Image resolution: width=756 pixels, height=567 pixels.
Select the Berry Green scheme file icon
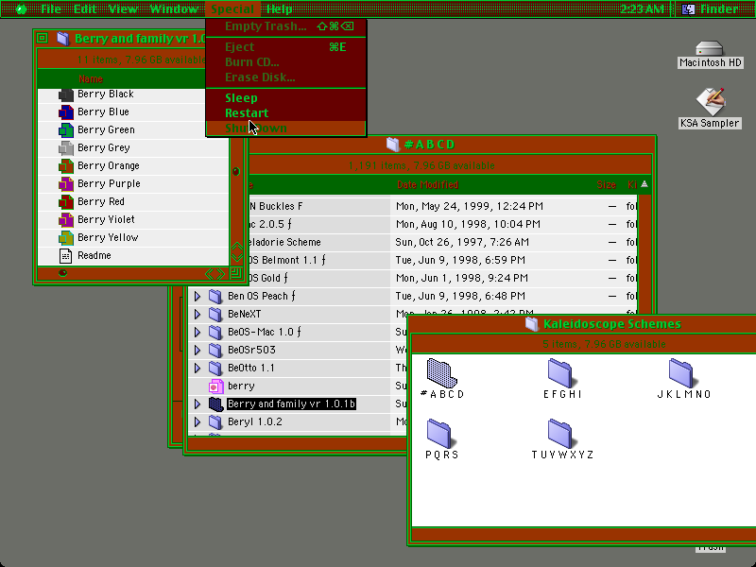pyautogui.click(x=65, y=130)
